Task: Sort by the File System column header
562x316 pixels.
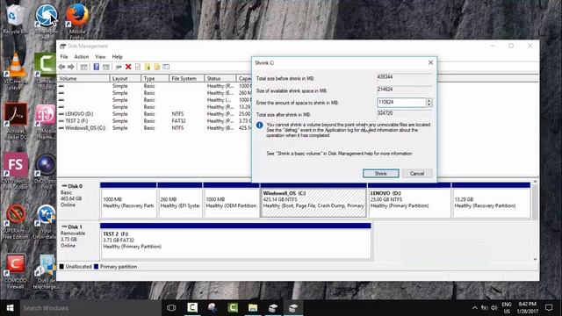Action: pyautogui.click(x=186, y=78)
